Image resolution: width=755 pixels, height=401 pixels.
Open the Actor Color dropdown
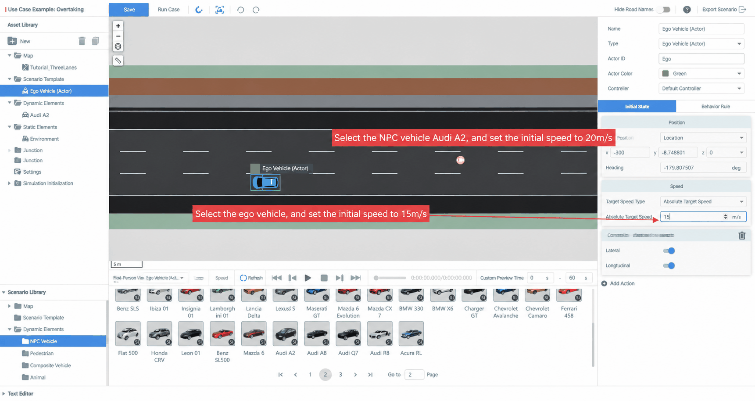click(701, 74)
